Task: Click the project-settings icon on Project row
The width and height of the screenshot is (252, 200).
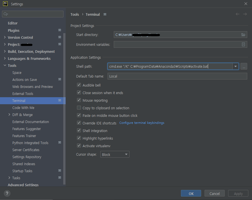Action: 60,44
